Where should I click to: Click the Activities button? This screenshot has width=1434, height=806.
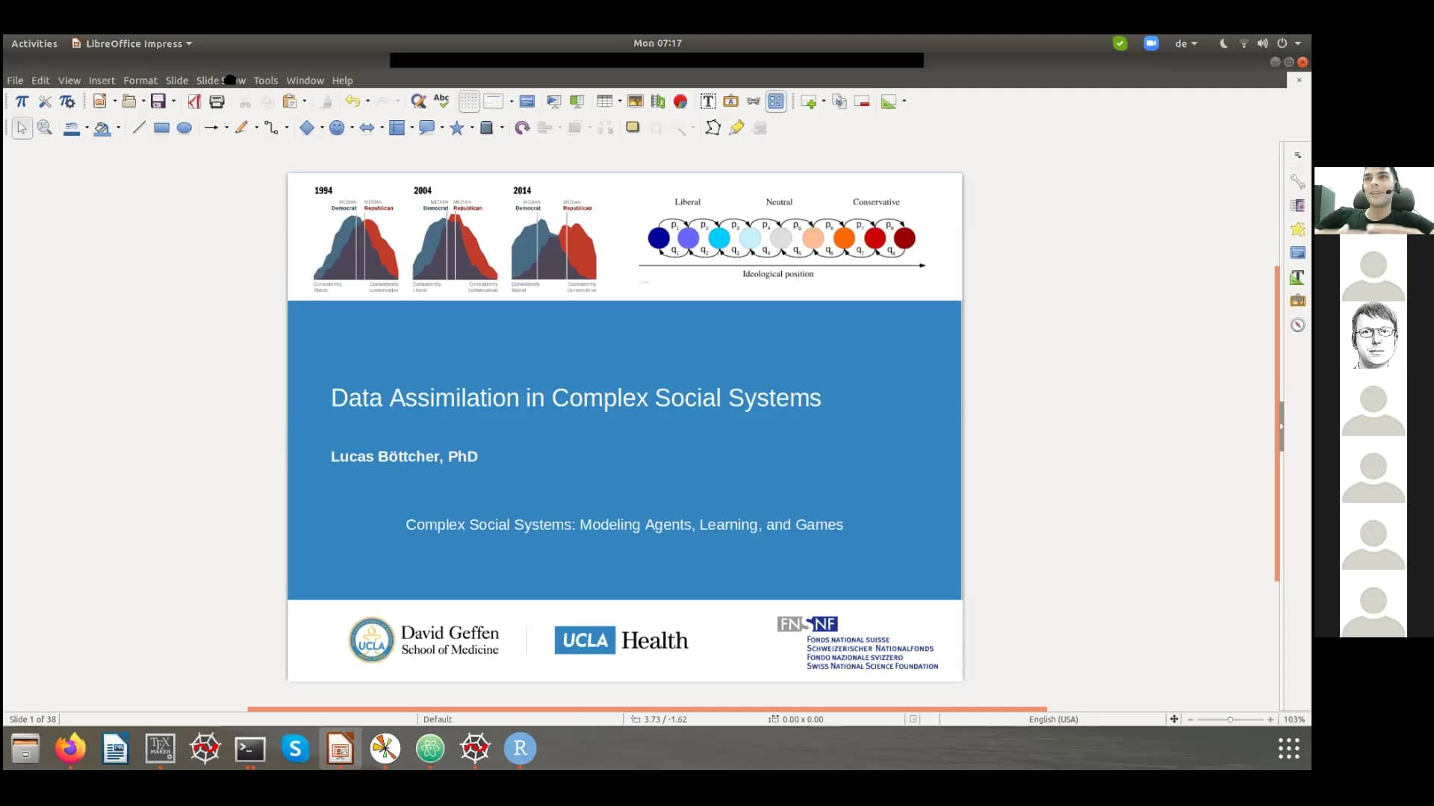click(34, 43)
